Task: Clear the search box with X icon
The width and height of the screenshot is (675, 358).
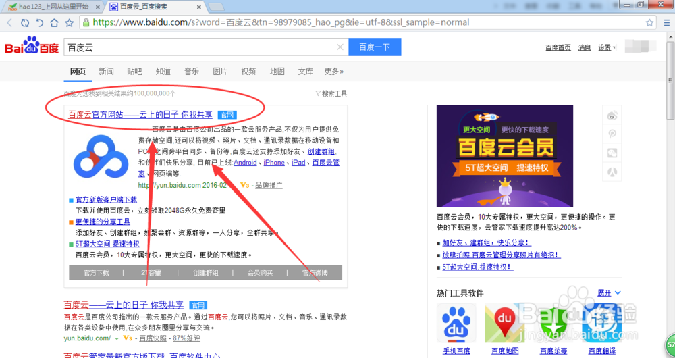Action: (340, 47)
